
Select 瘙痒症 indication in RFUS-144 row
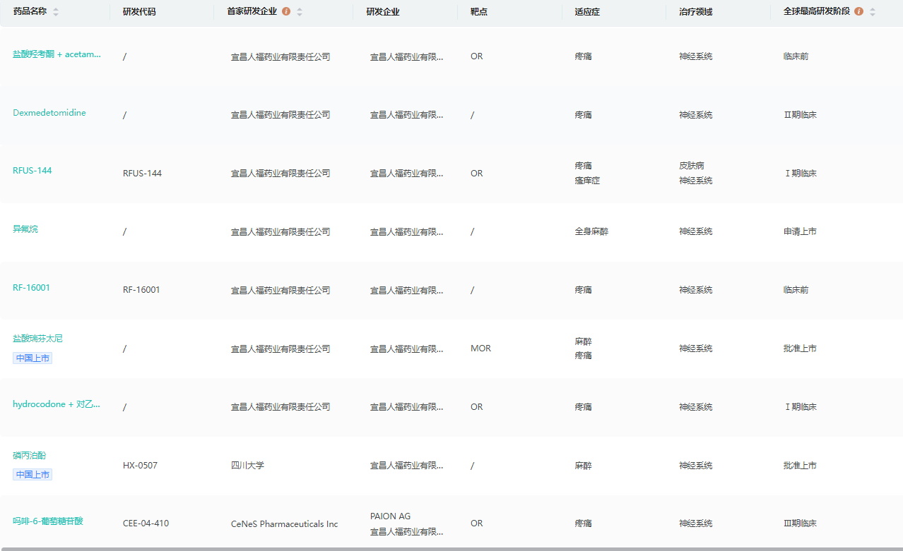[588, 181]
